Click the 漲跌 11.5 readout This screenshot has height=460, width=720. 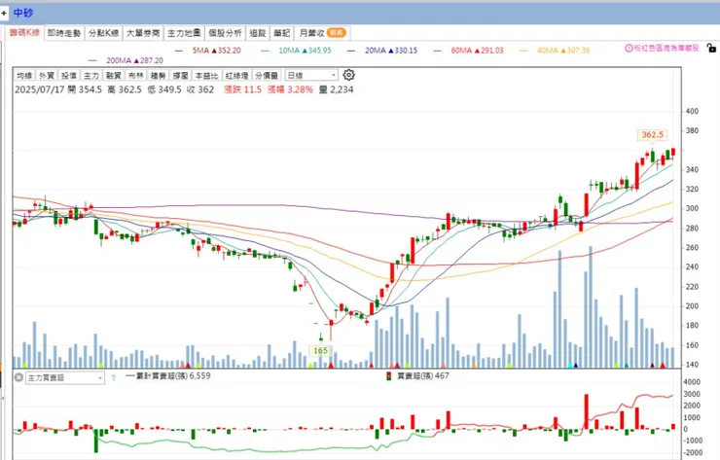click(242, 89)
